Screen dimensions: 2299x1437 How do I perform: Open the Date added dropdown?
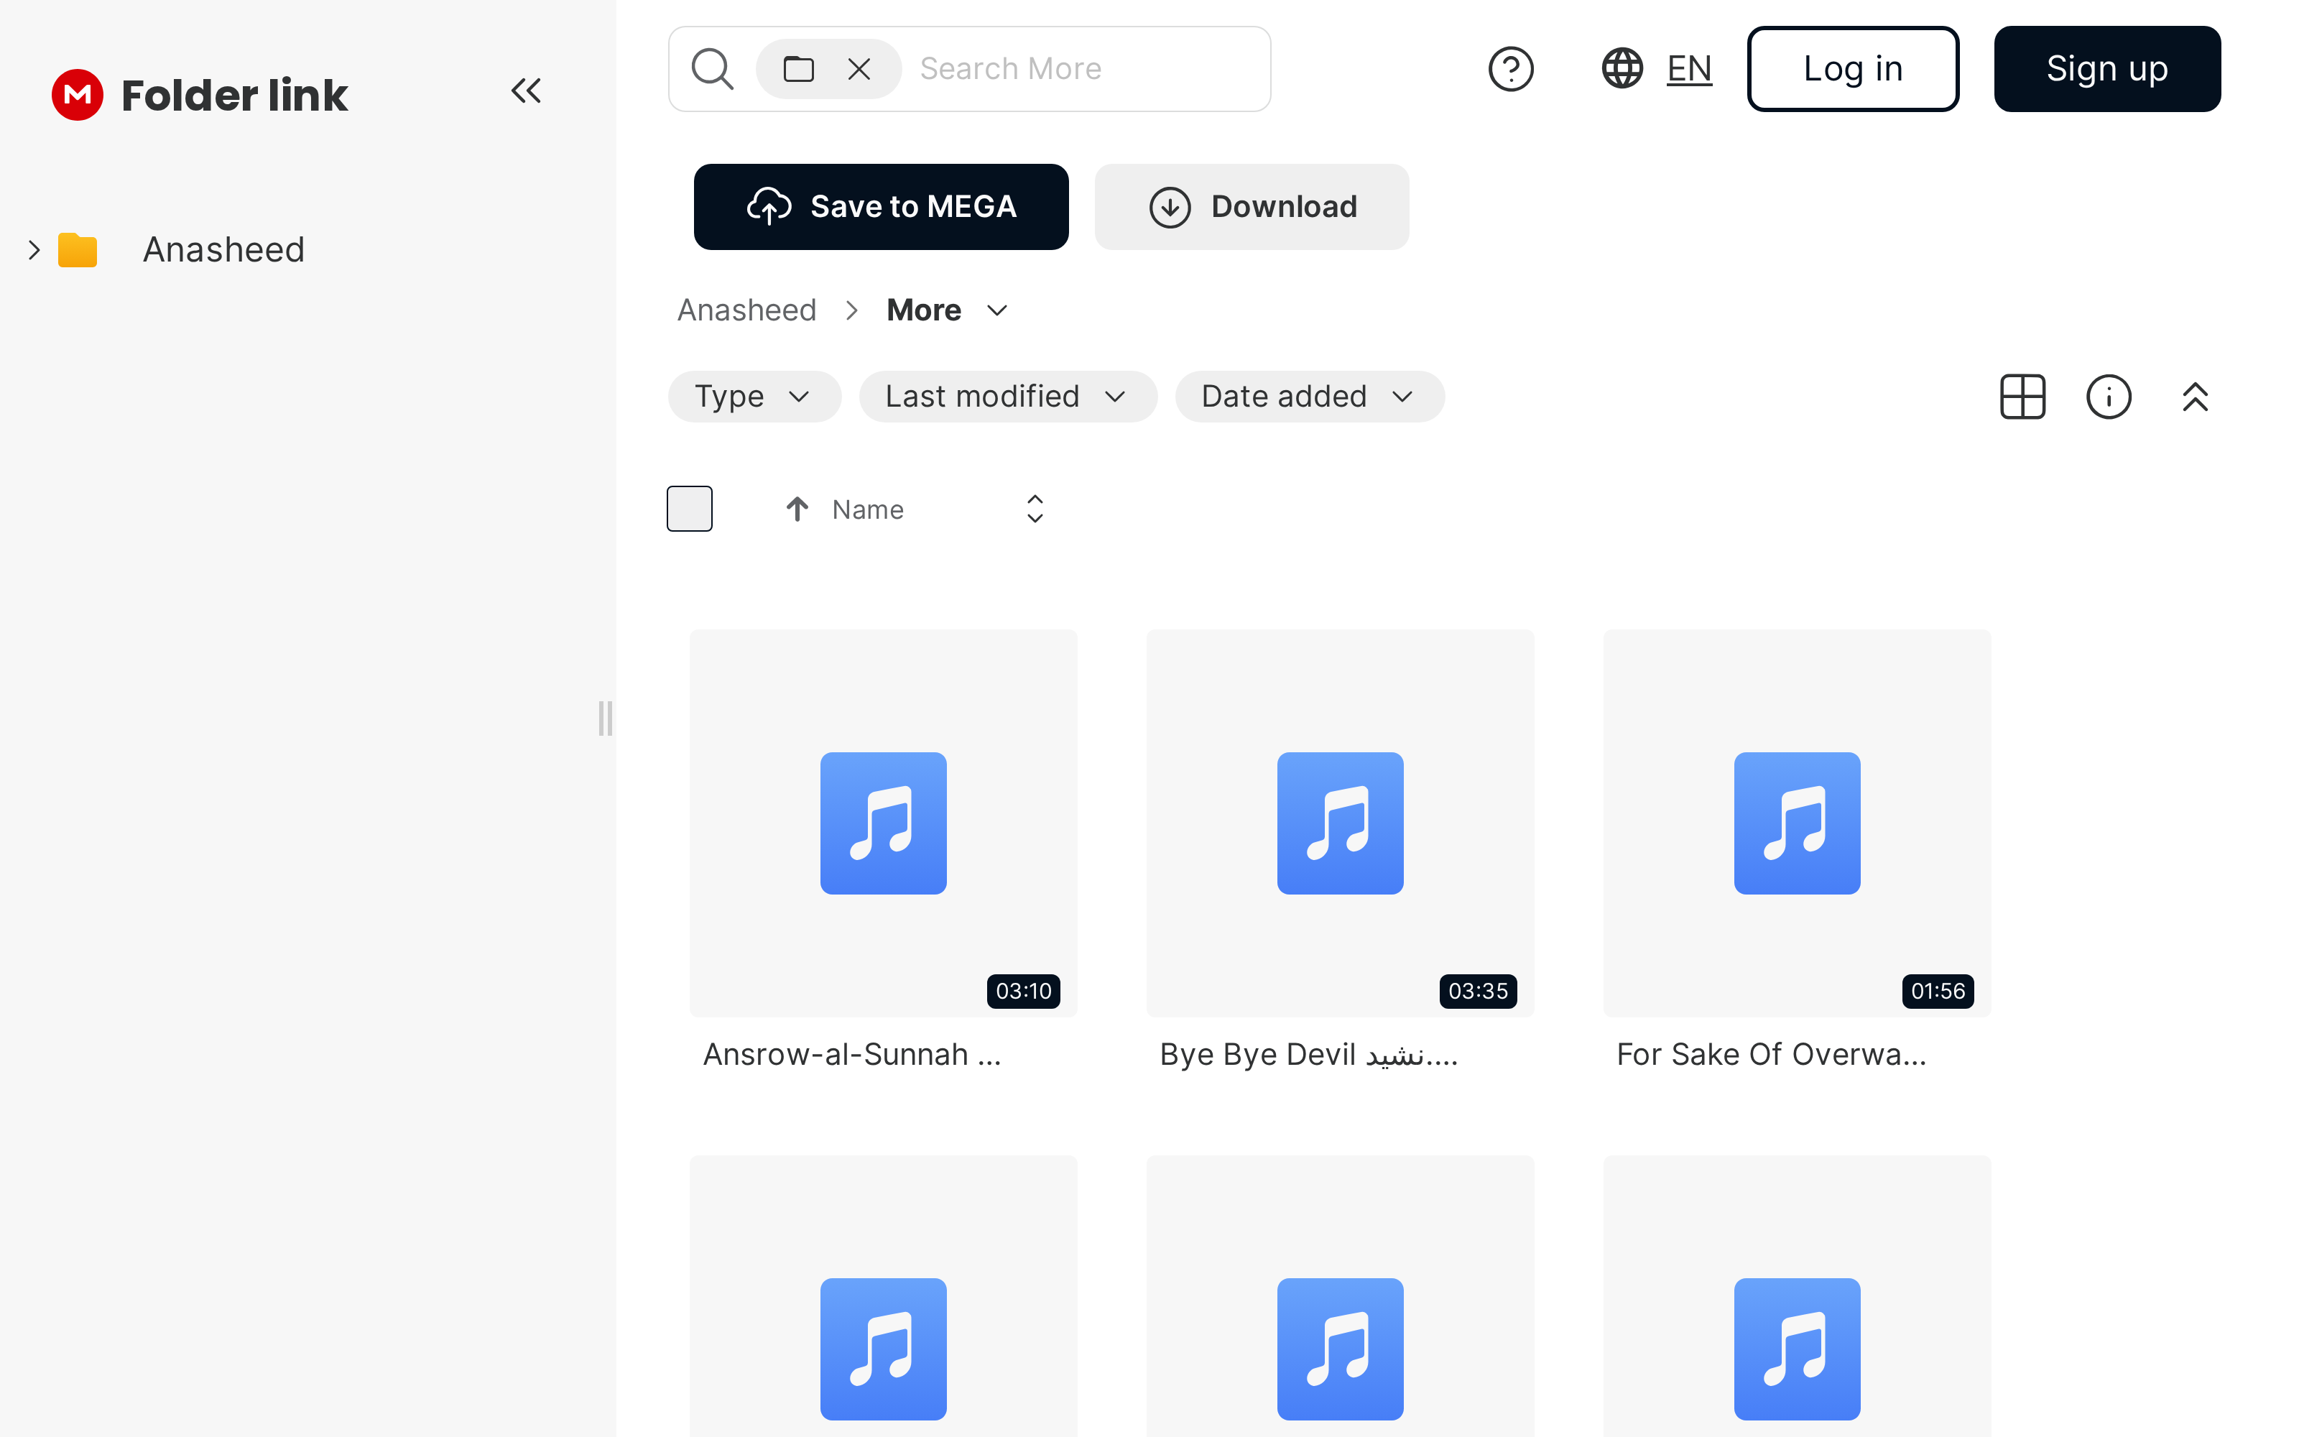1308,397
